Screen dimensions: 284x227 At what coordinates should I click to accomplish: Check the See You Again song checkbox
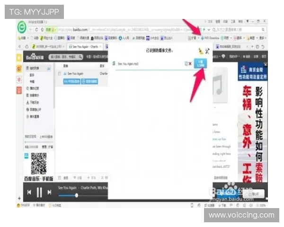tap(59, 74)
